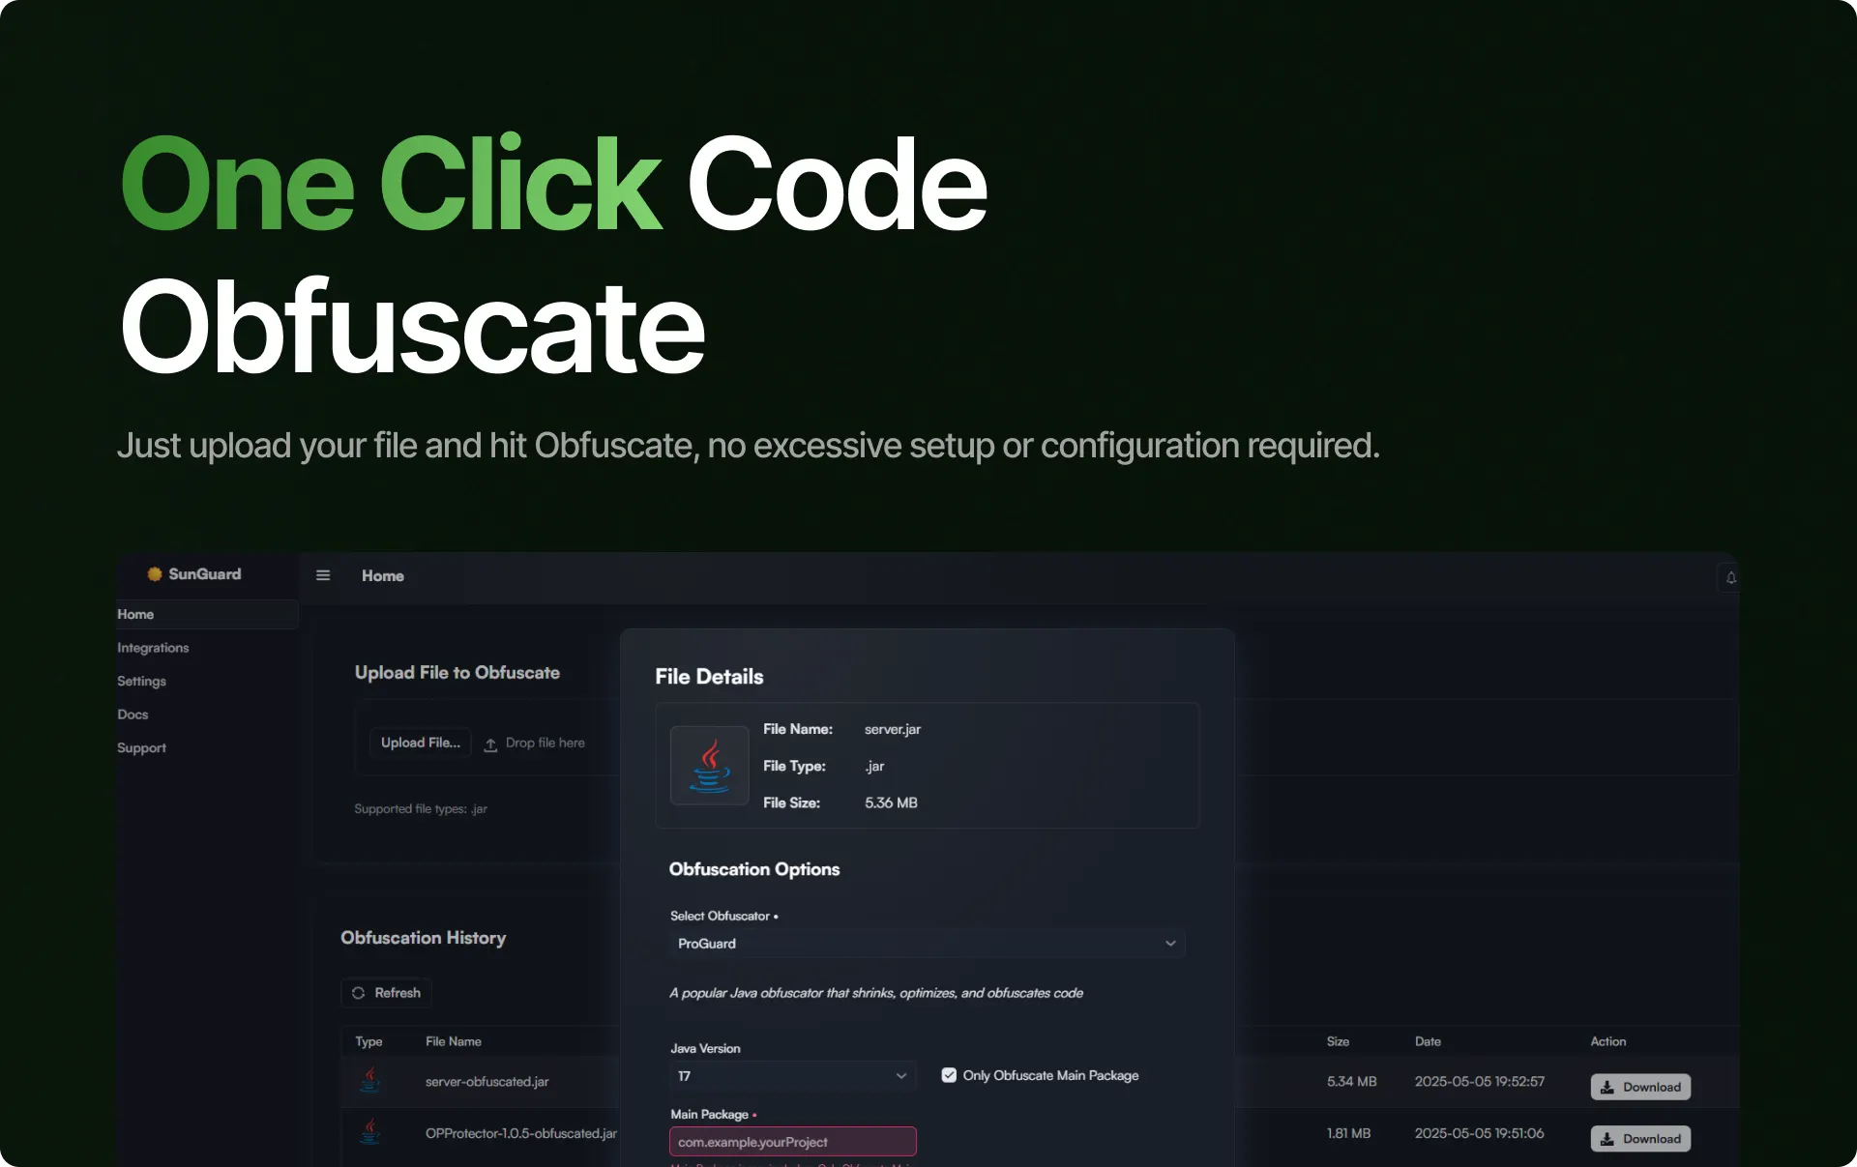Click the Main Package input field
The height and width of the screenshot is (1167, 1857).
pos(792,1142)
